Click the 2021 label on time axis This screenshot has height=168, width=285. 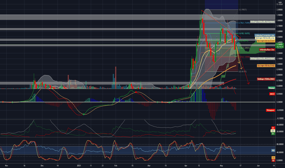79,166
